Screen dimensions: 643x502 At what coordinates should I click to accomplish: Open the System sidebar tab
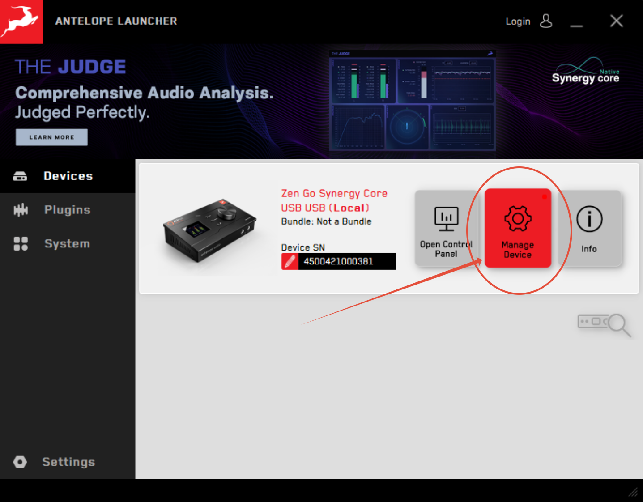pos(68,244)
